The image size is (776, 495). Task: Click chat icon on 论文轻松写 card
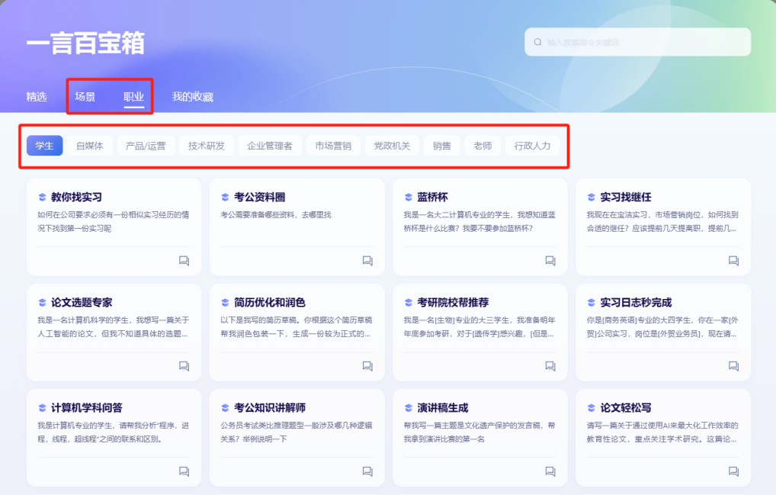point(733,471)
